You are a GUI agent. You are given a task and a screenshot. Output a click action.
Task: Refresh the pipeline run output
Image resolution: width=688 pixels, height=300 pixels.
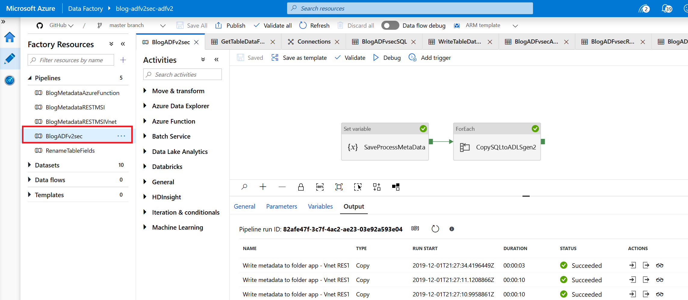[435, 229]
